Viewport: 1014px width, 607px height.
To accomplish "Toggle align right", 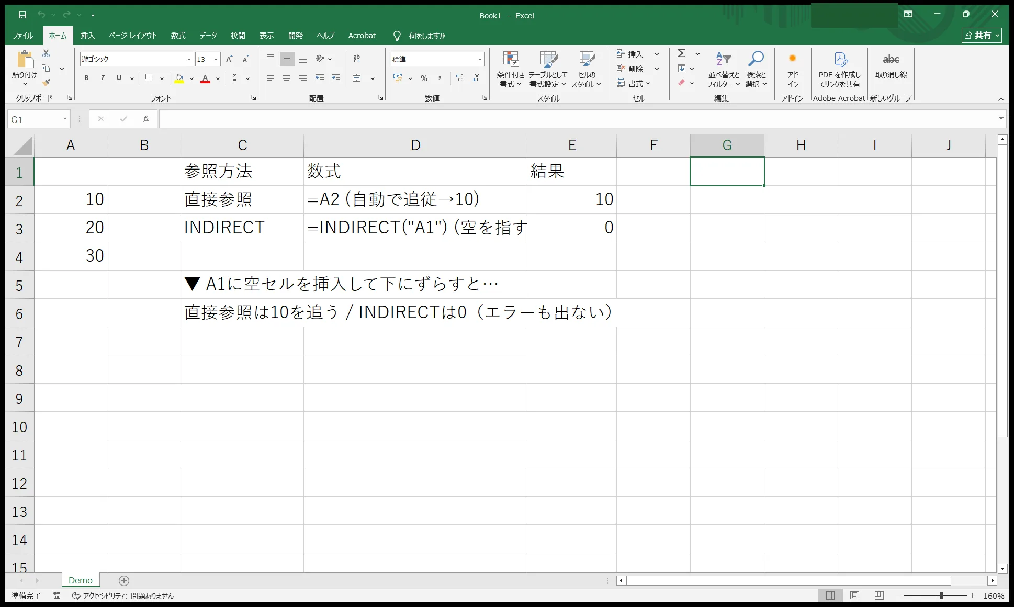I will click(x=303, y=78).
